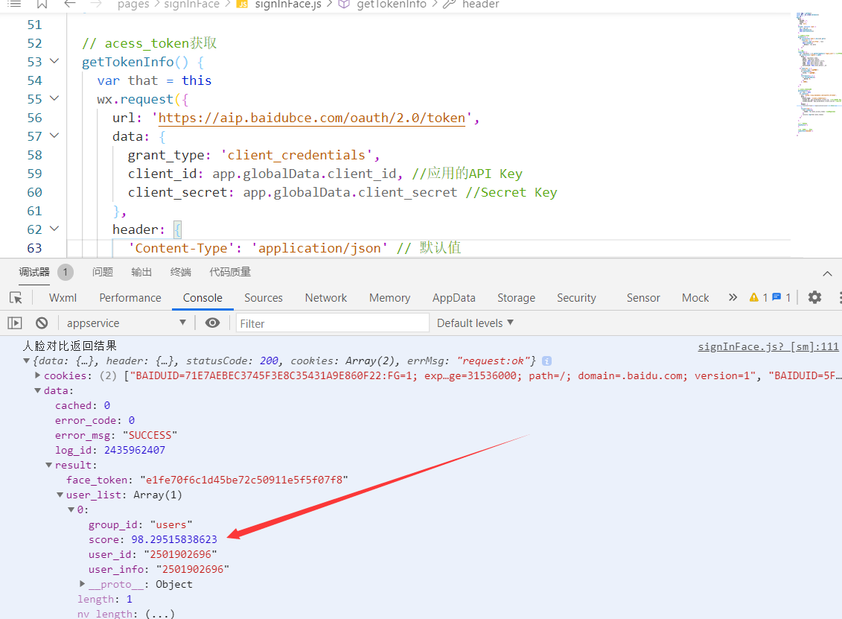Open the appservice context dropdown
Screen dimensions: 842x619
coord(126,323)
